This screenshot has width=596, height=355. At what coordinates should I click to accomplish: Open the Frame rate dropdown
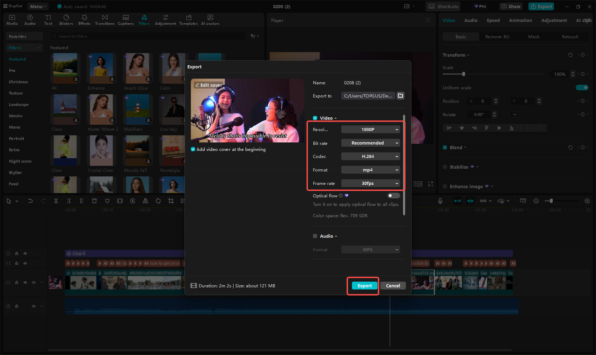click(x=370, y=183)
